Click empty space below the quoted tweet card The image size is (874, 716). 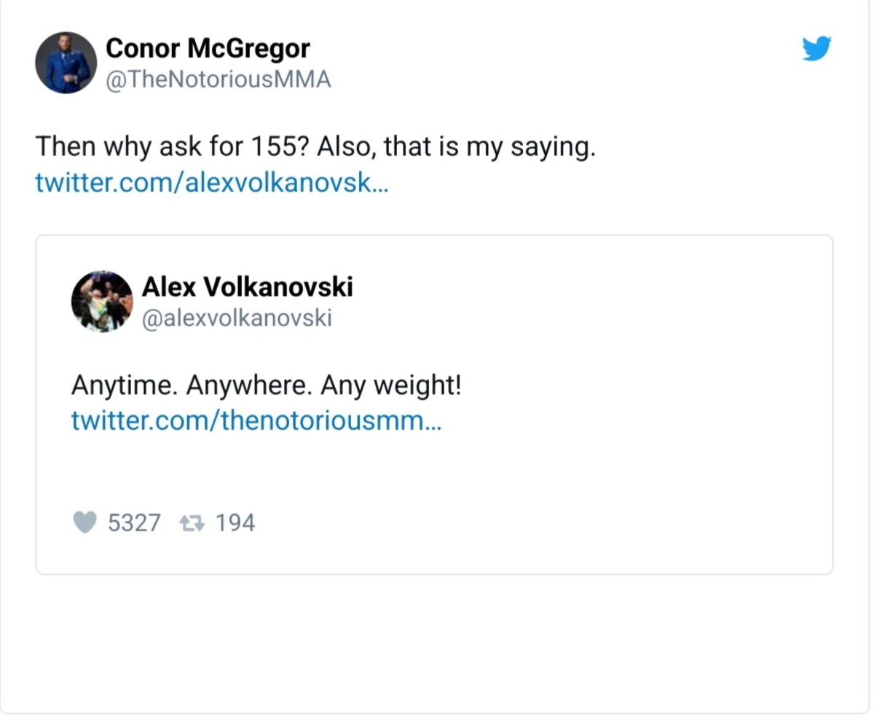click(x=437, y=641)
